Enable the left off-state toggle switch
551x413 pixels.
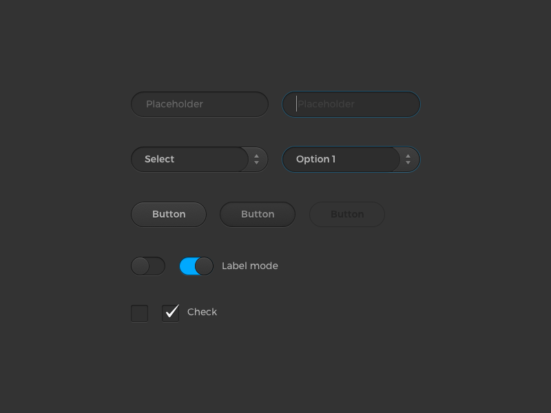148,266
